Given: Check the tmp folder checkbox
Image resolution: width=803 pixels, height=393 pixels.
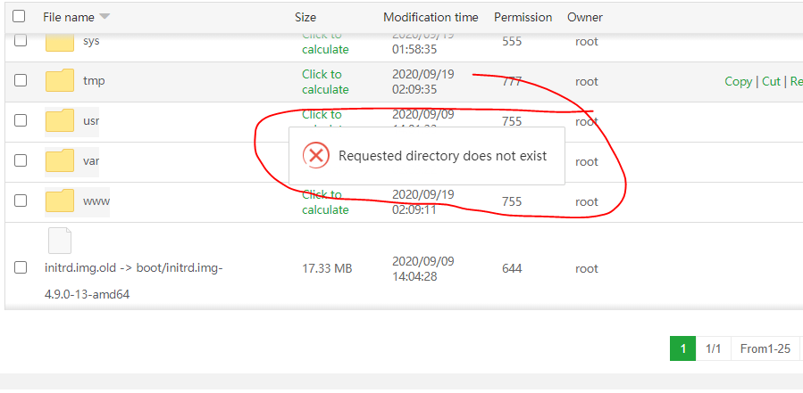Looking at the screenshot, I should [21, 81].
